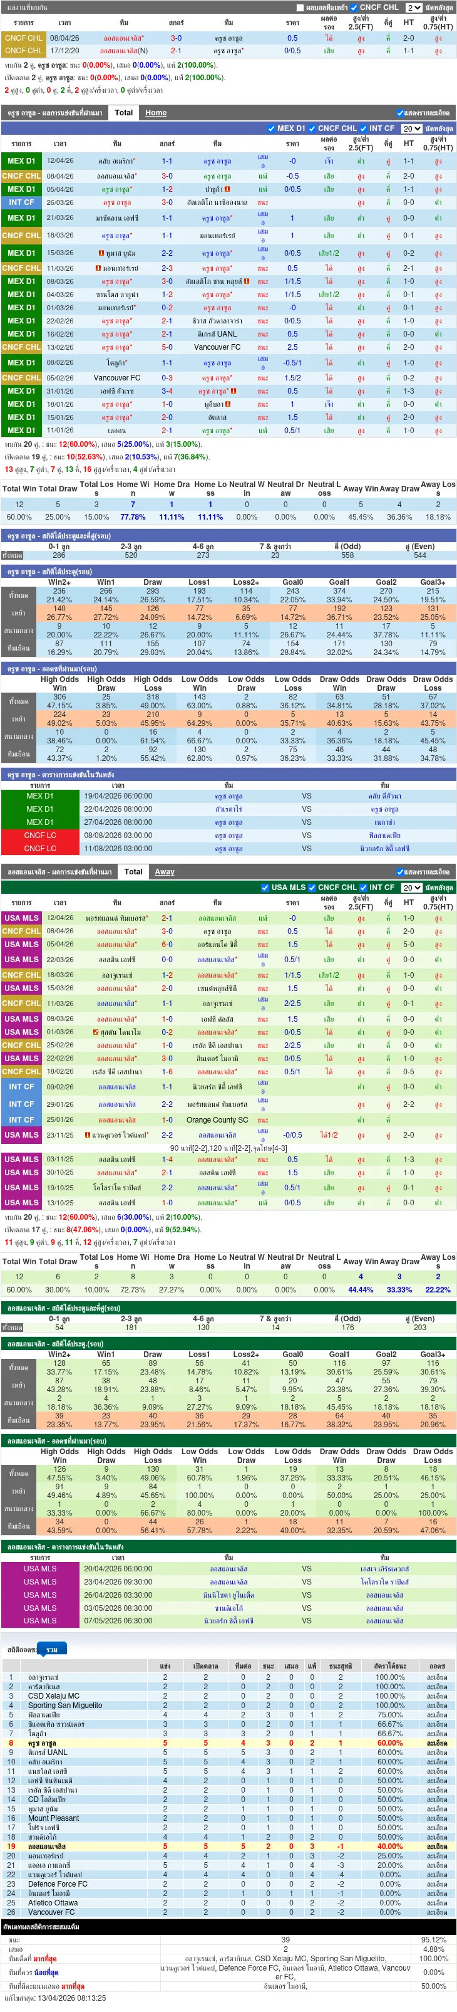
Task: Open Sporting San Miguelito standings entry
Action: pyautogui.click(x=64, y=1705)
